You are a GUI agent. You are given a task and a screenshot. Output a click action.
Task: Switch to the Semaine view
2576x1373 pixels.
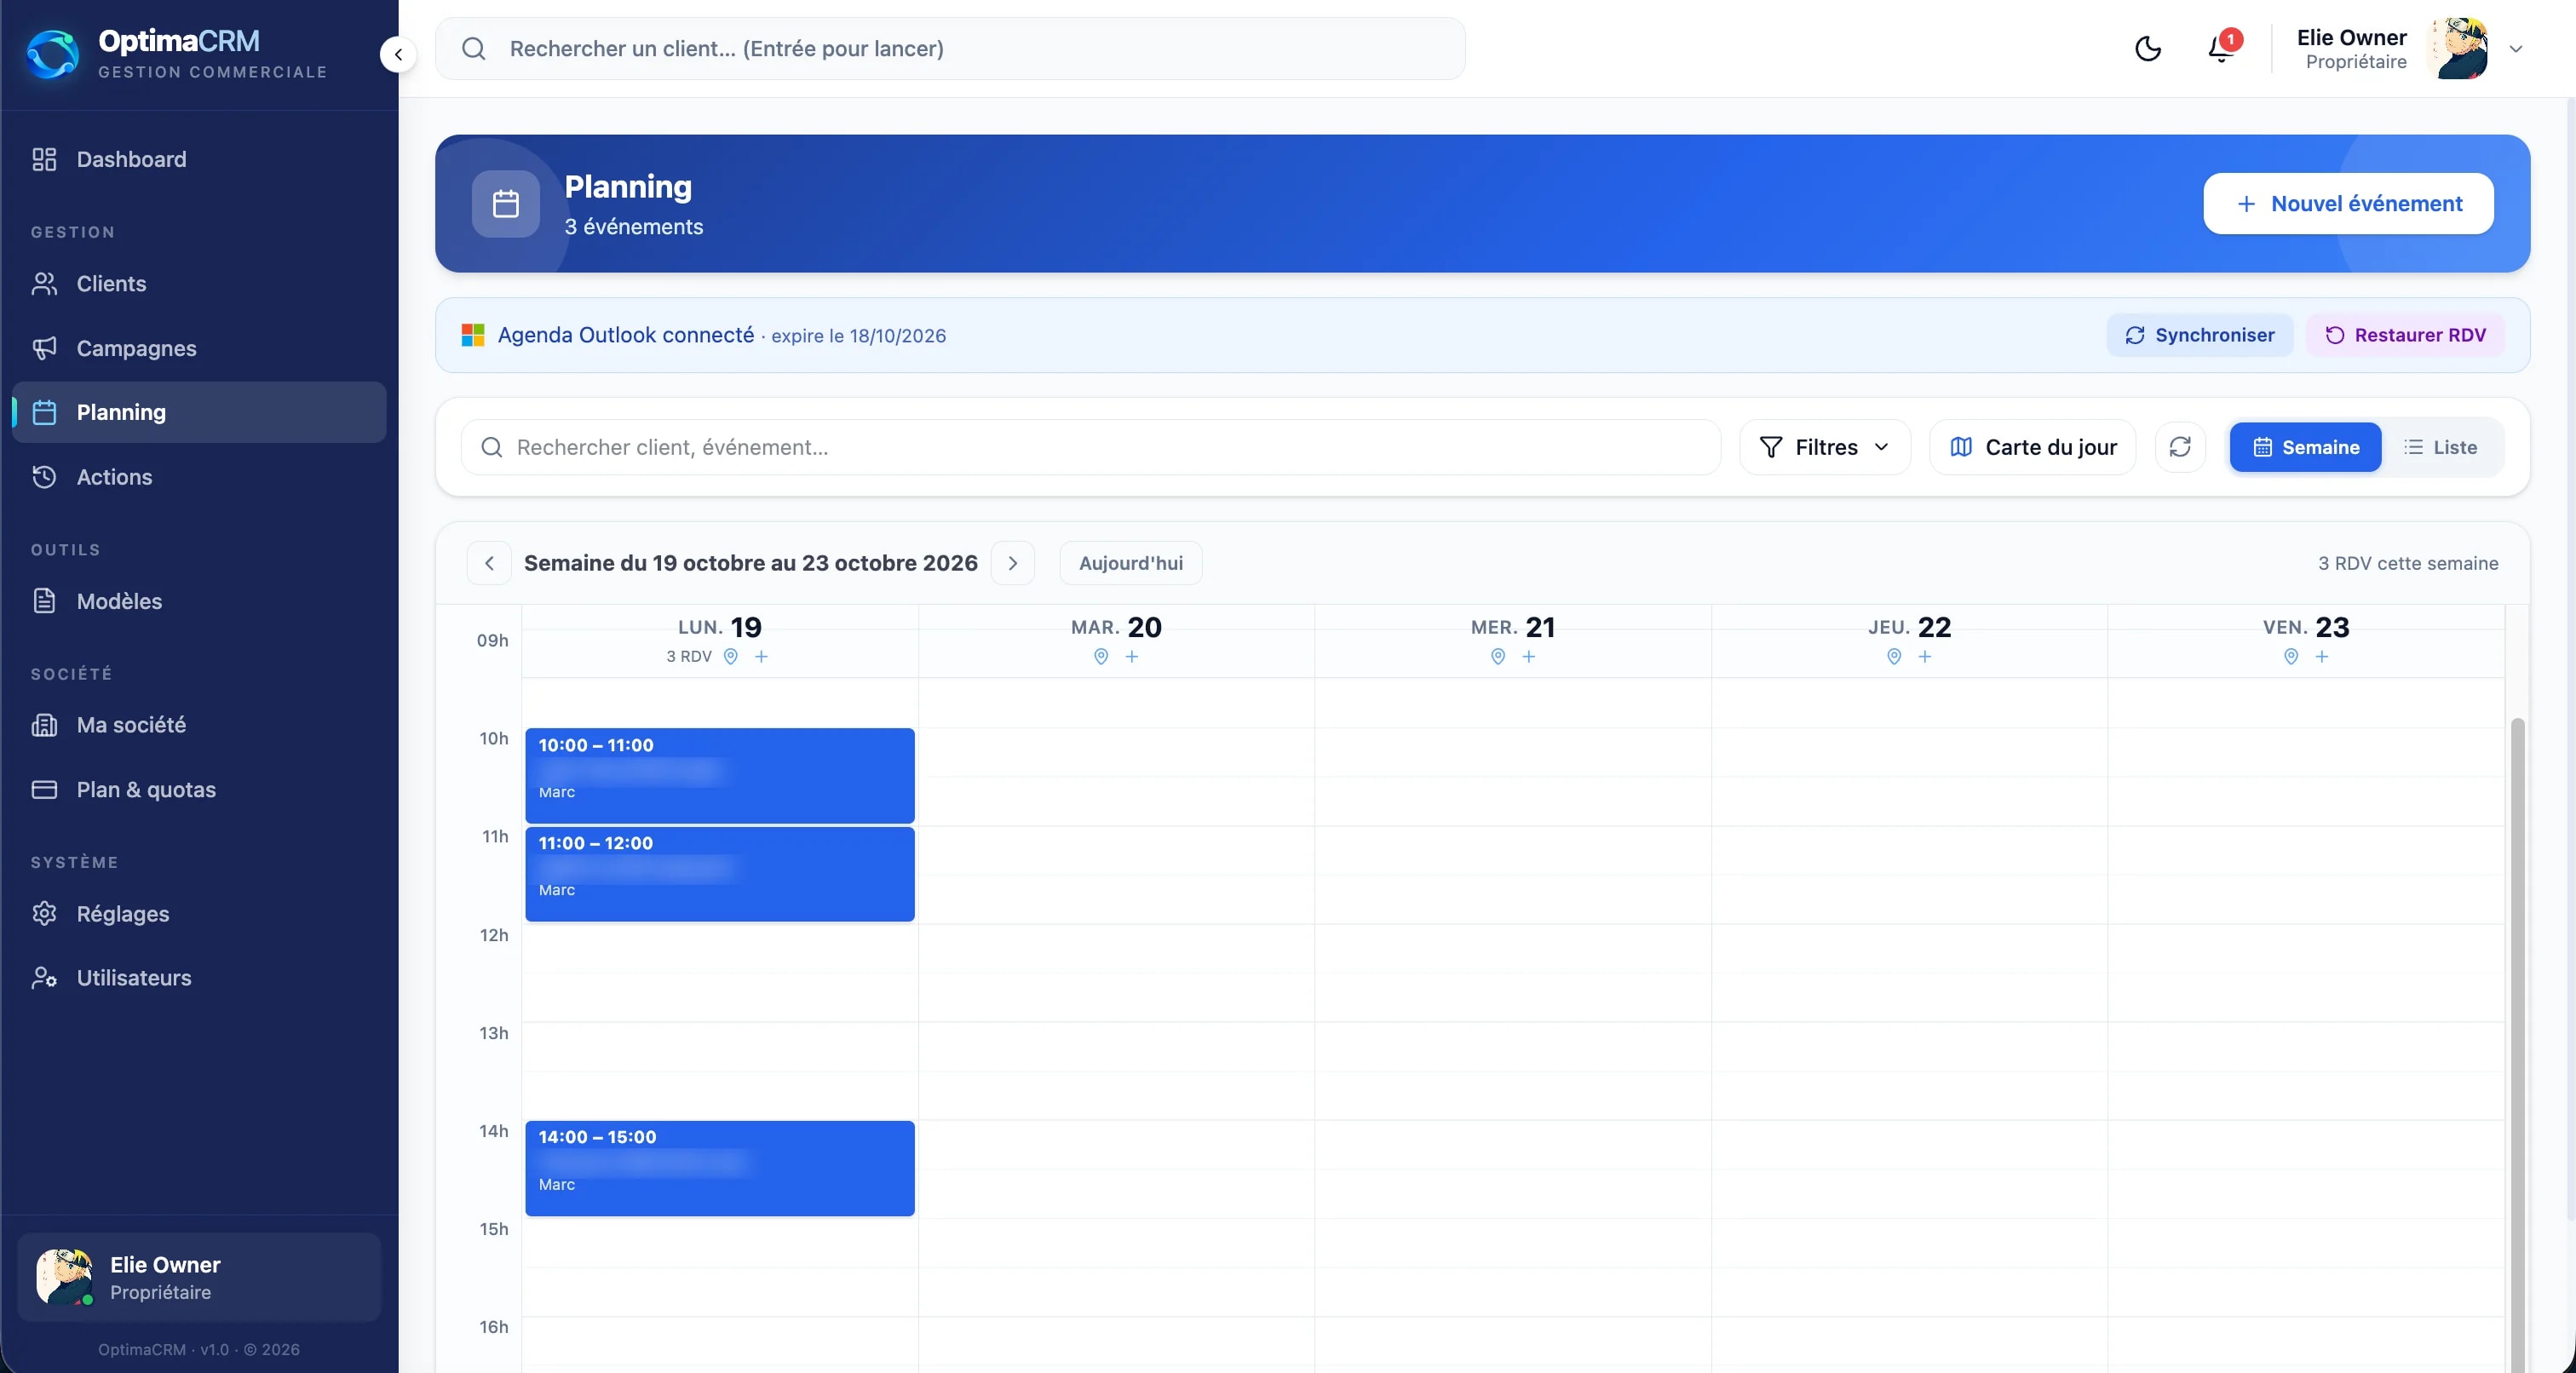click(2305, 447)
